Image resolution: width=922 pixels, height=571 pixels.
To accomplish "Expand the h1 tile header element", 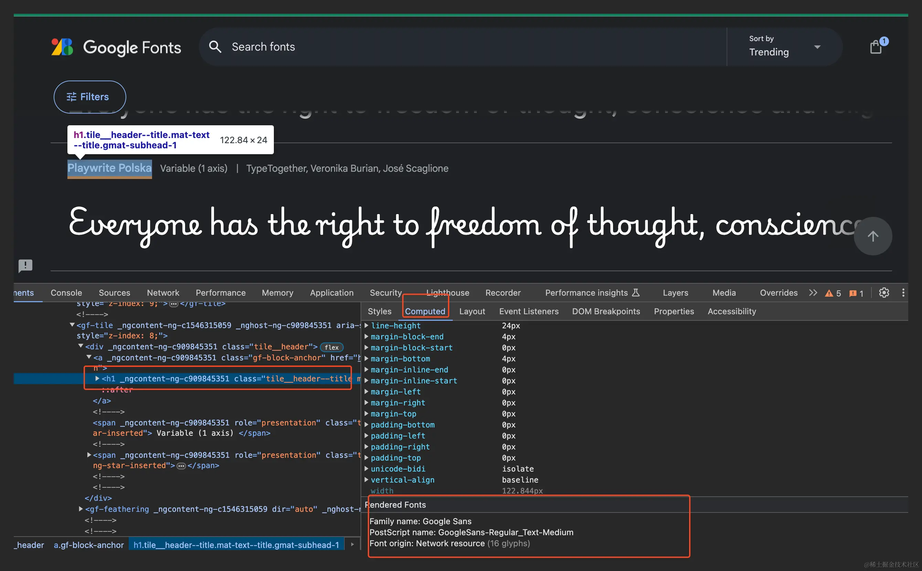I will (x=97, y=378).
